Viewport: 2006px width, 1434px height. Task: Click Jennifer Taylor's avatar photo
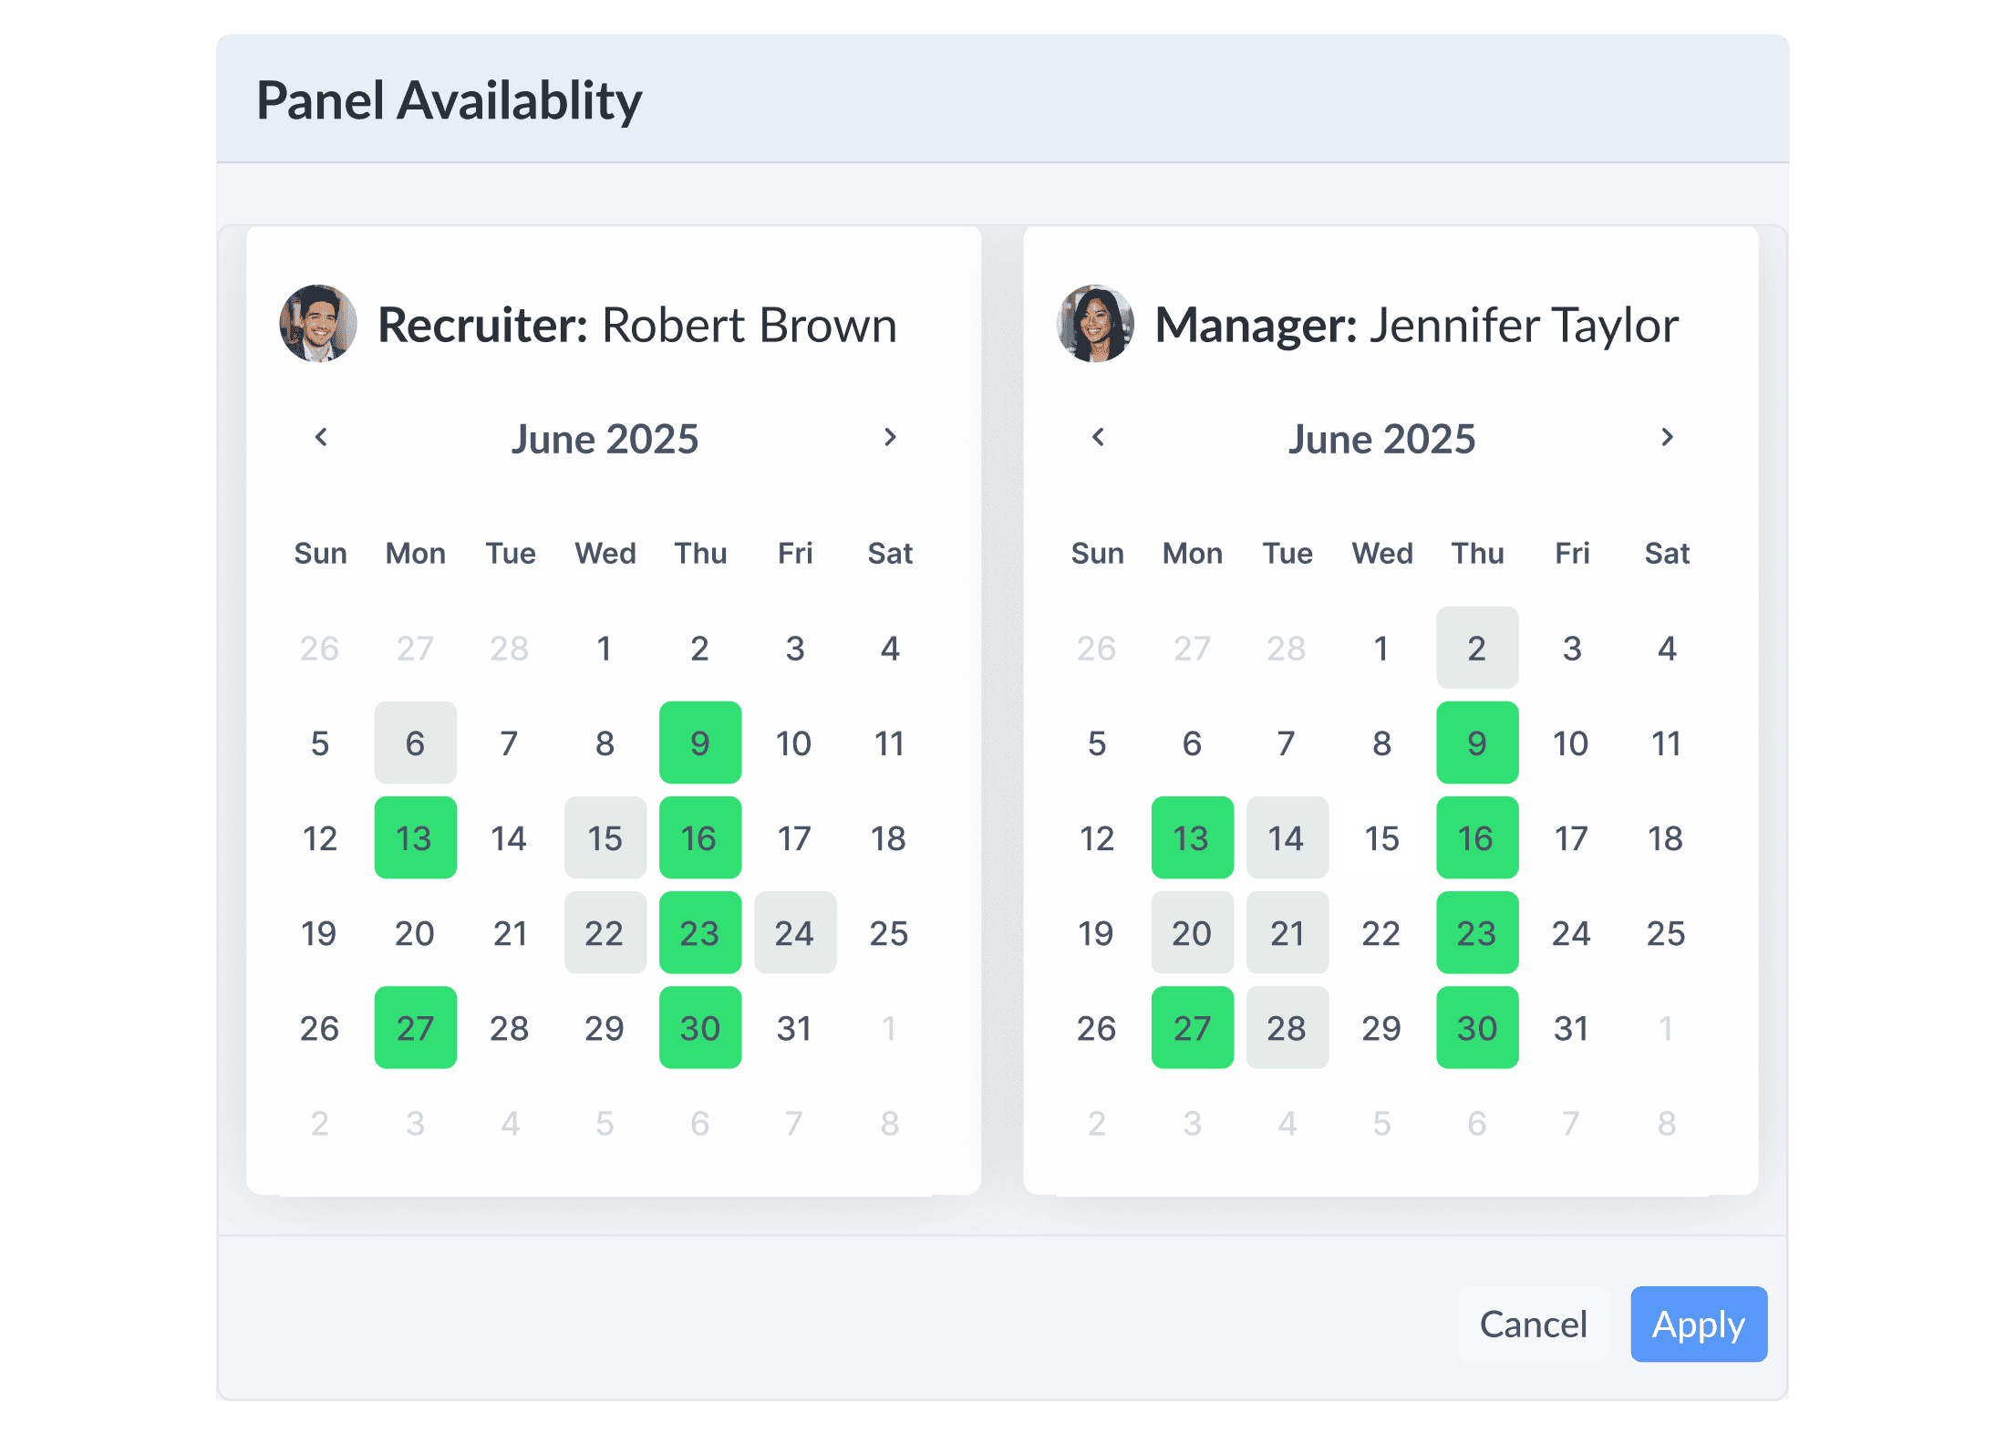coord(1095,324)
